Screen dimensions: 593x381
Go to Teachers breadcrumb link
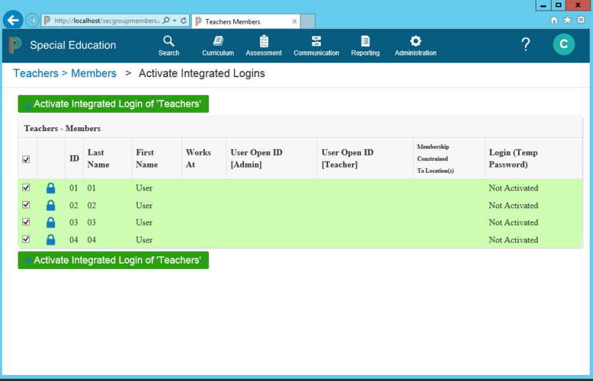coord(36,73)
